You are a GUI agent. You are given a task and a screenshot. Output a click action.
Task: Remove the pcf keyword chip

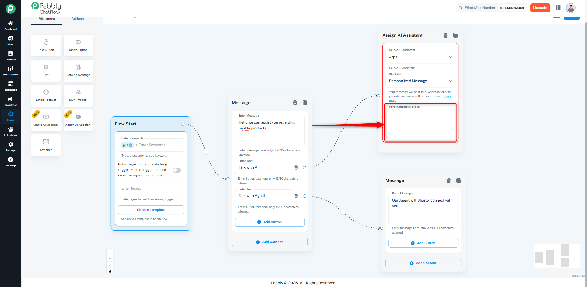[131, 145]
